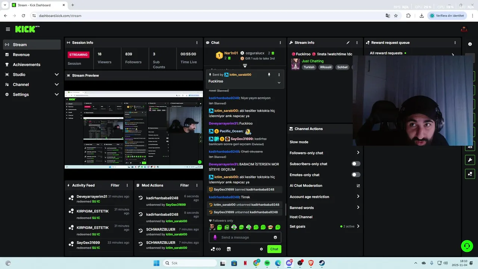
Task: Open Netflix from the taskbar
Action: 245,263
